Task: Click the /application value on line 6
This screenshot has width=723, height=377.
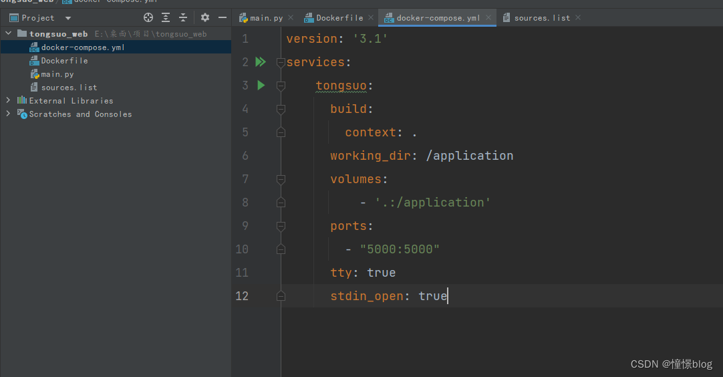Action: point(469,156)
